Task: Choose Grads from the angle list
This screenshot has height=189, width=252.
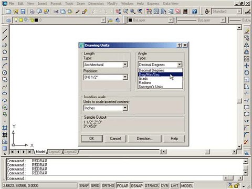Action: pyautogui.click(x=160, y=79)
